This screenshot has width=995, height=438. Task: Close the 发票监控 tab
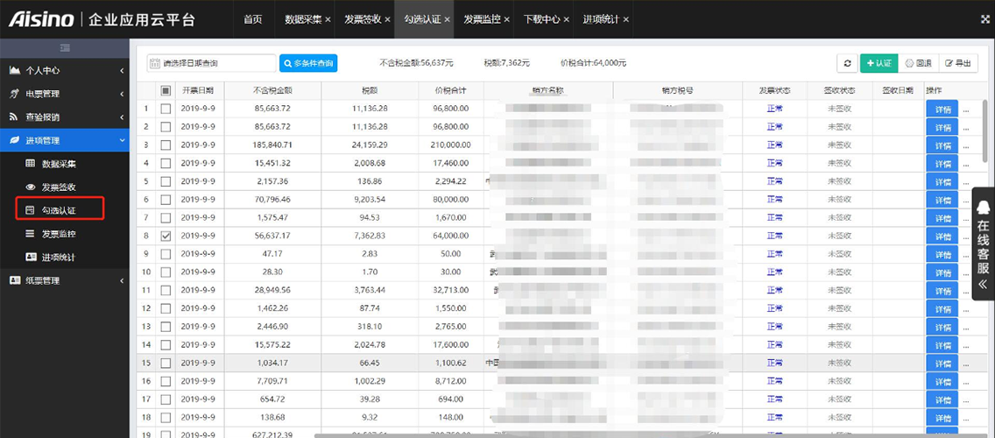[x=507, y=19]
